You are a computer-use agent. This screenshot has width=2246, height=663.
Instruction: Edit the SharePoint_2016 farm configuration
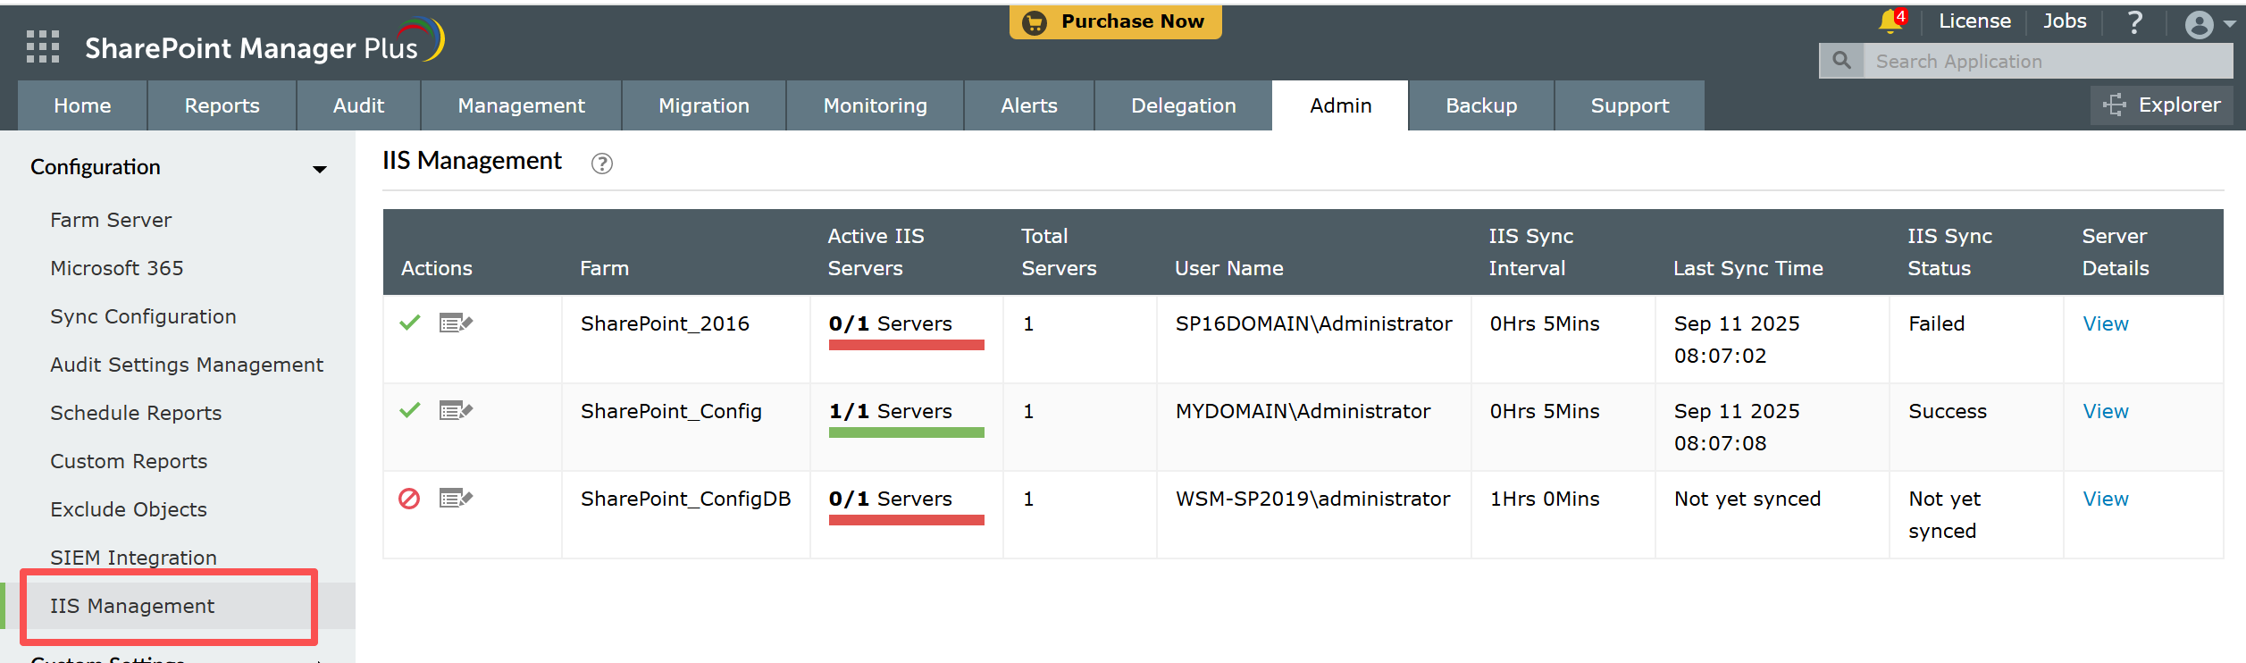point(456,323)
